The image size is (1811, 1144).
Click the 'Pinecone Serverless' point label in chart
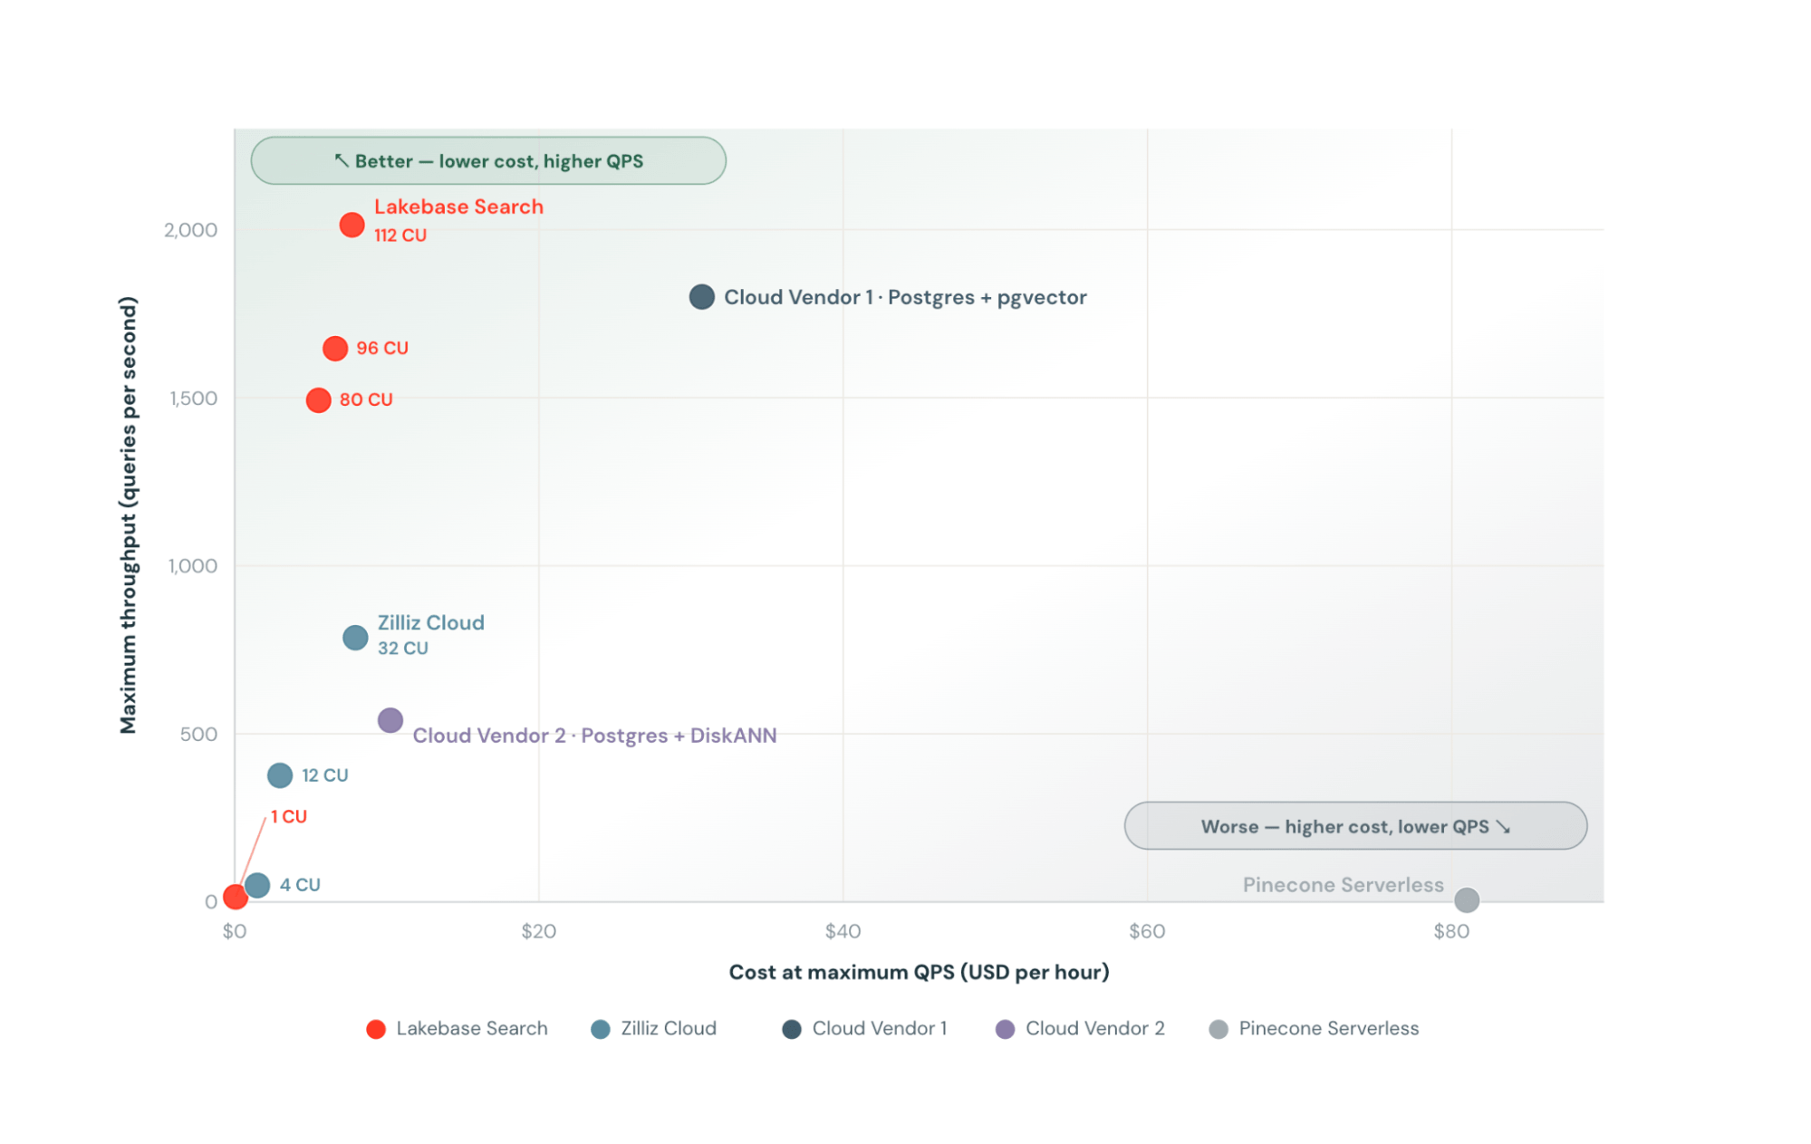coord(1344,885)
